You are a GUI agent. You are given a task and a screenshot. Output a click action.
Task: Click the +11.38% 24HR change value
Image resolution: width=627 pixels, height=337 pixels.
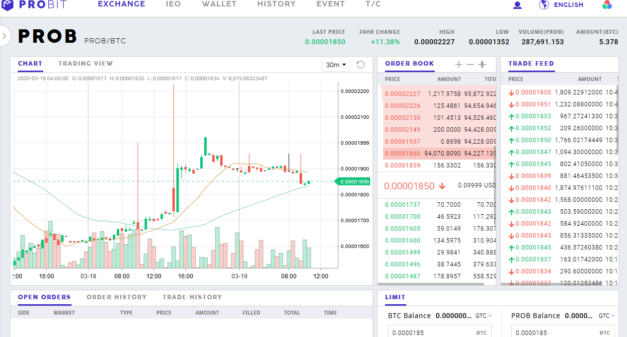click(x=385, y=42)
